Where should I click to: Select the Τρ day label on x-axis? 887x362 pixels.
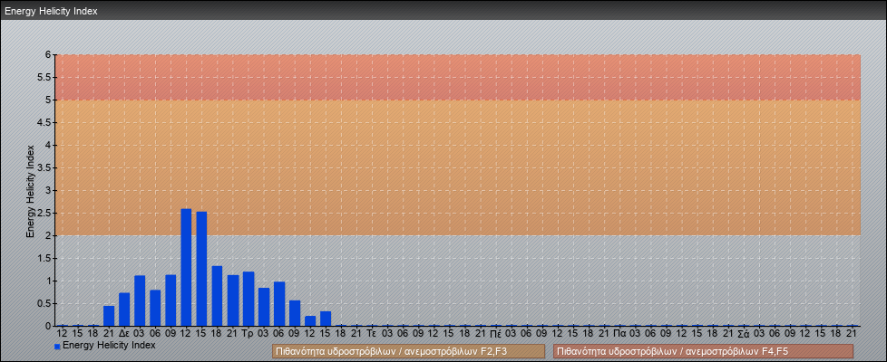(x=248, y=333)
